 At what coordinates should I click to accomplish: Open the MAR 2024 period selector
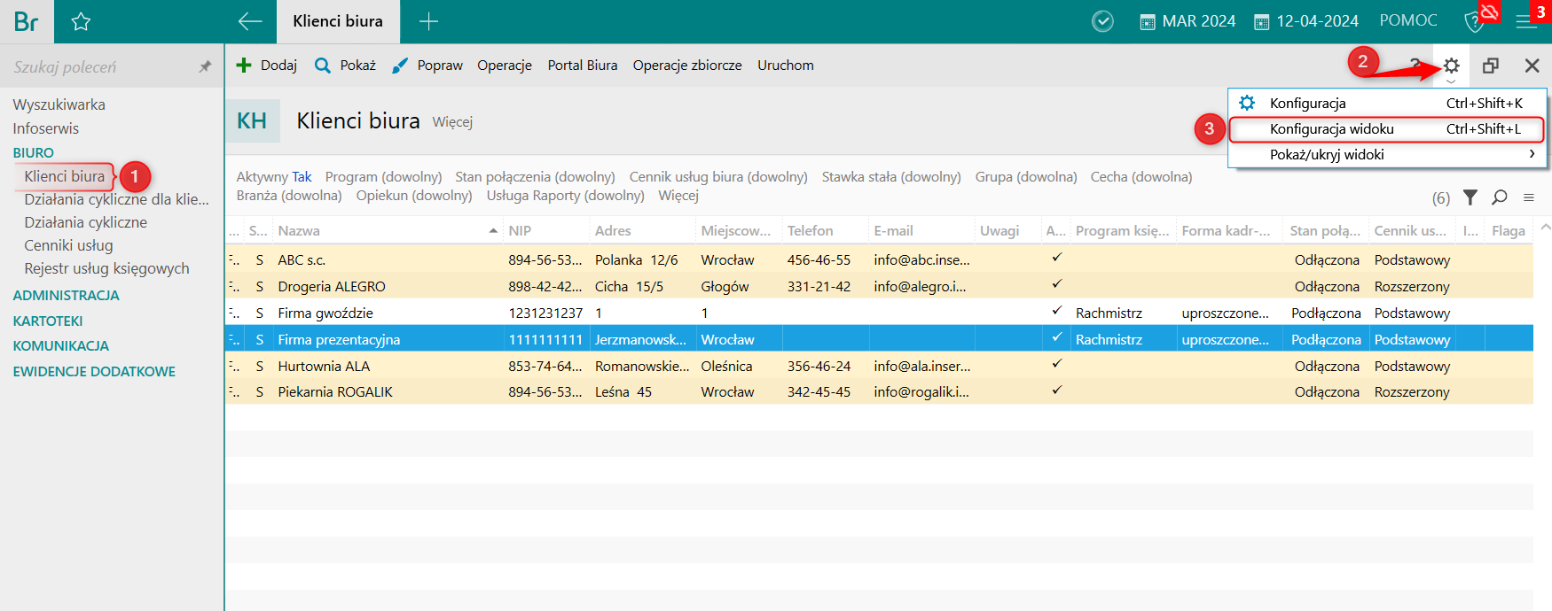(1188, 21)
